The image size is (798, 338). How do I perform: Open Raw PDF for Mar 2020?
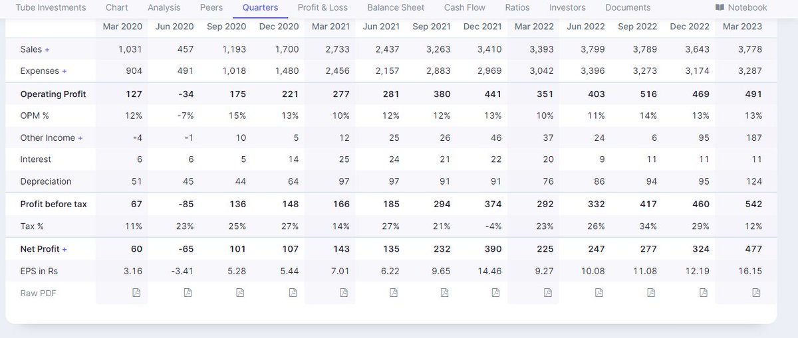[x=136, y=293]
